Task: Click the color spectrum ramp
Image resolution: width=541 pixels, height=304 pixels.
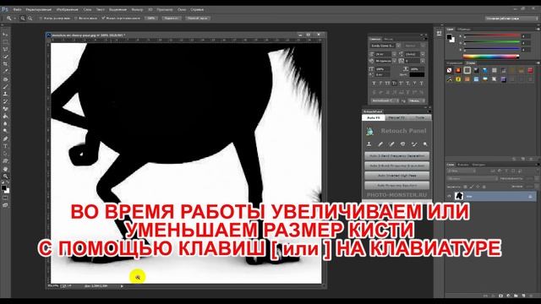Action: point(490,57)
